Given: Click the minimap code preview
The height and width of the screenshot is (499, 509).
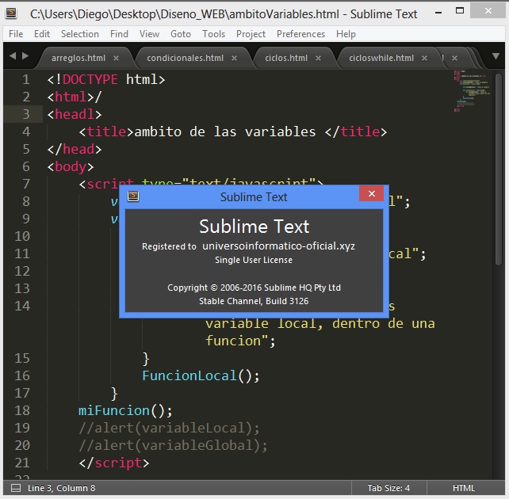Looking at the screenshot, I should [472, 91].
